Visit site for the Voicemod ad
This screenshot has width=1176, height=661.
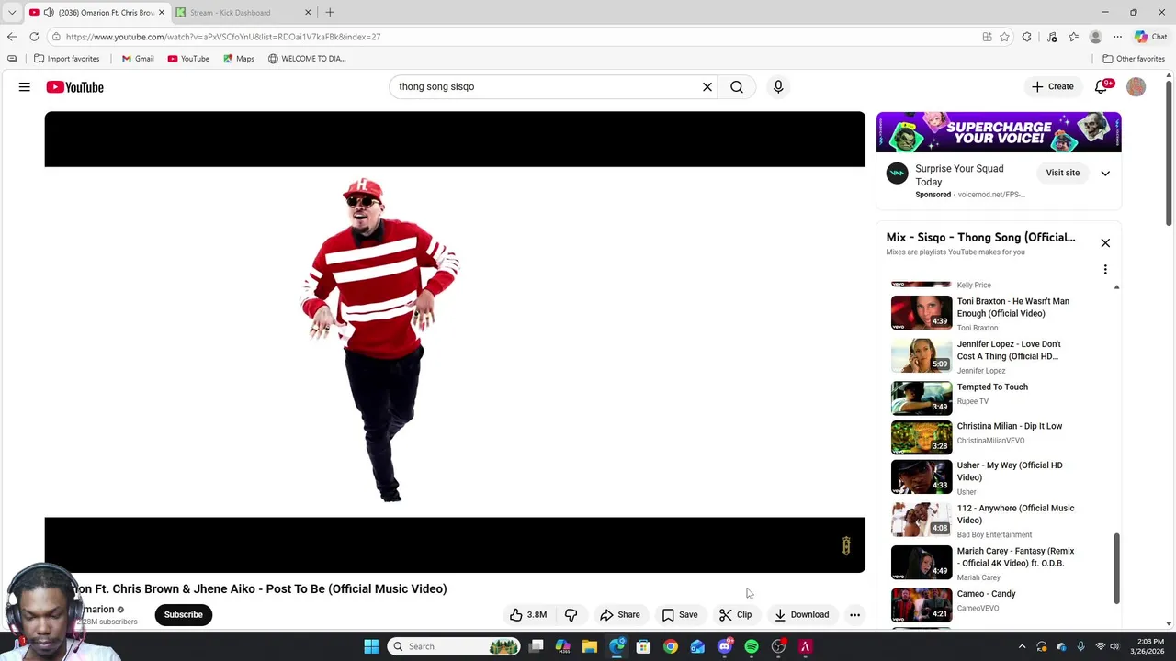tap(1062, 174)
